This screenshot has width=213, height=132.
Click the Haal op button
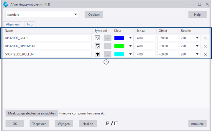pyautogui.click(x=88, y=124)
